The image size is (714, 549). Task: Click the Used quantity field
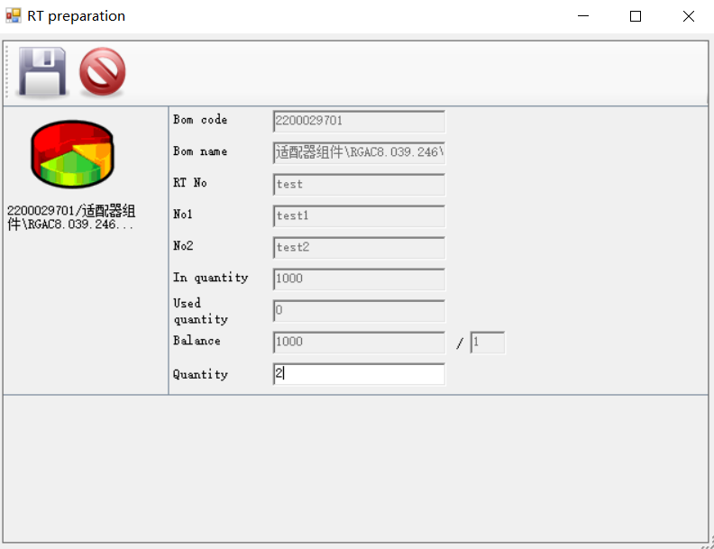(x=359, y=310)
